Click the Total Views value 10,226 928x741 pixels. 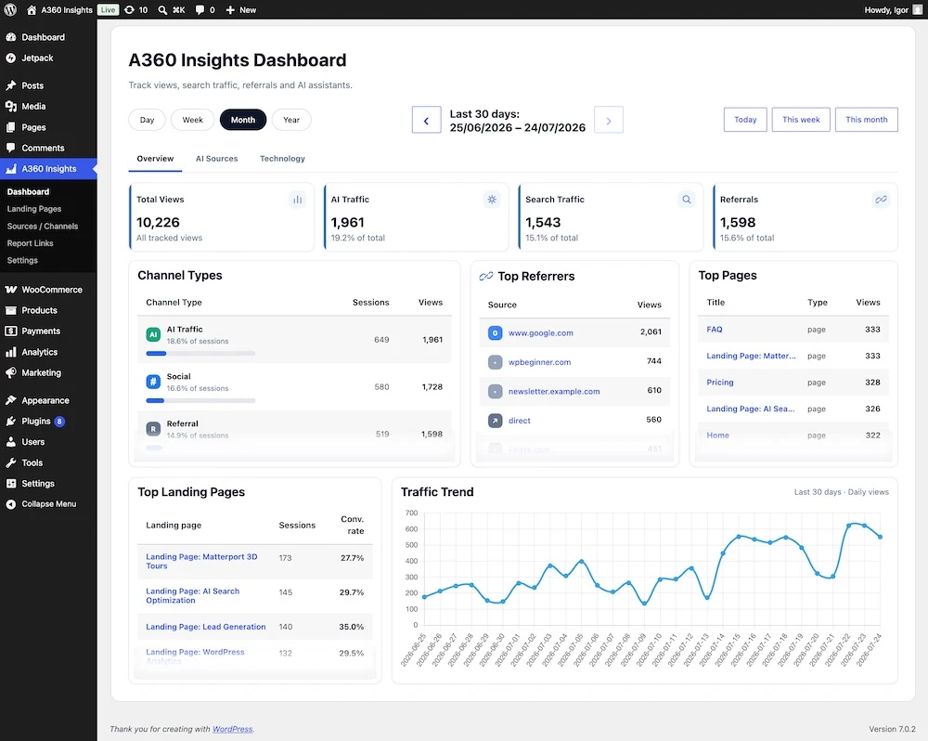[158, 222]
